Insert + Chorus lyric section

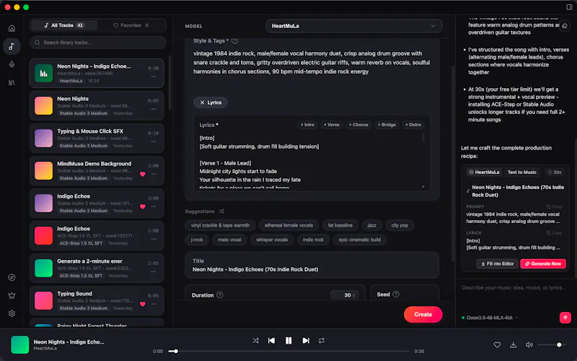point(358,124)
